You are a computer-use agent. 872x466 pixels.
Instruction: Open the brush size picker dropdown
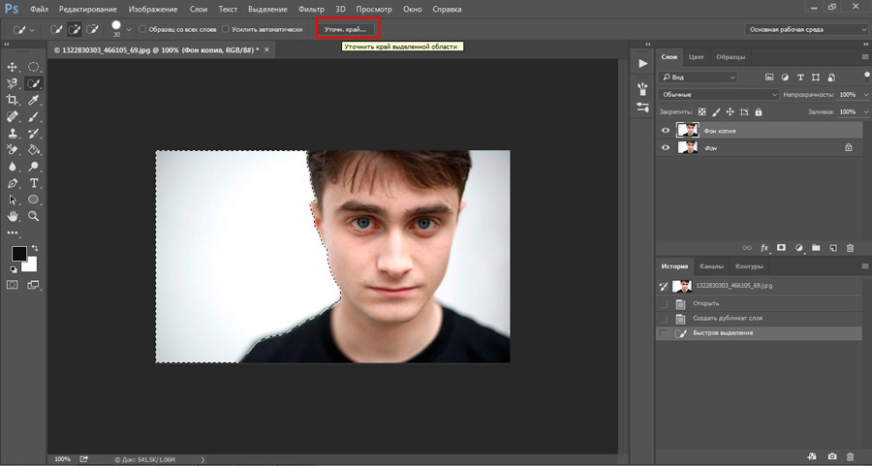(129, 30)
